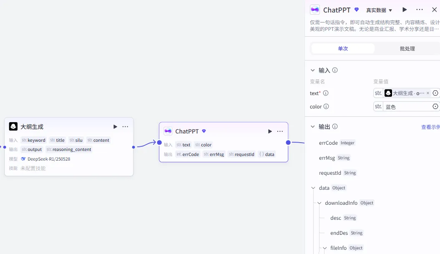Collapse the 输出 section
This screenshot has width=440, height=254.
(x=313, y=126)
